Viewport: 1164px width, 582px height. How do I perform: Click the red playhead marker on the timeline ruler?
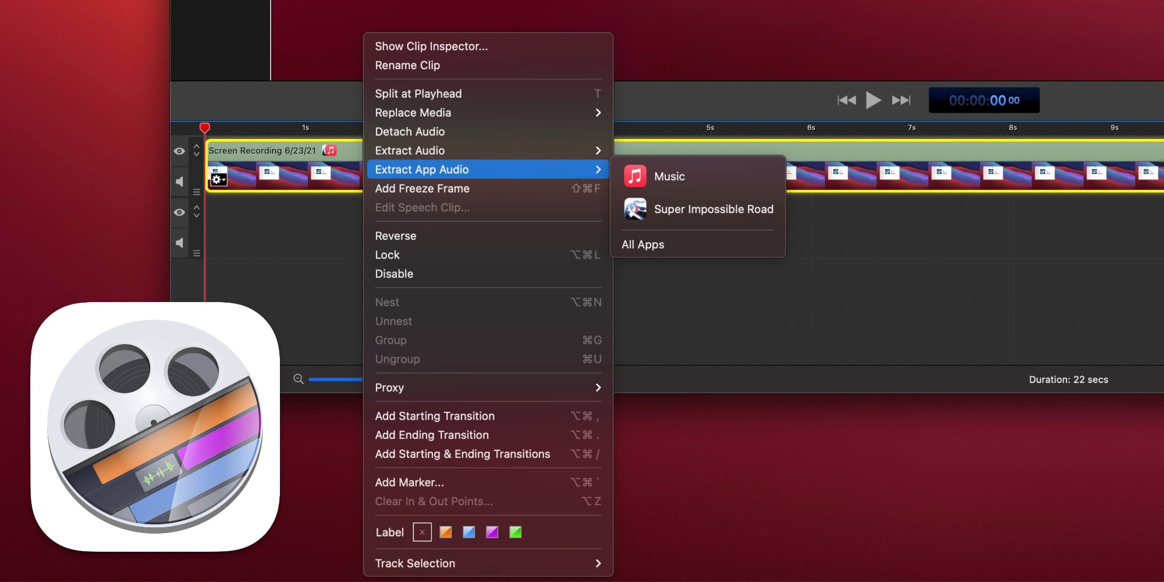[x=205, y=127]
